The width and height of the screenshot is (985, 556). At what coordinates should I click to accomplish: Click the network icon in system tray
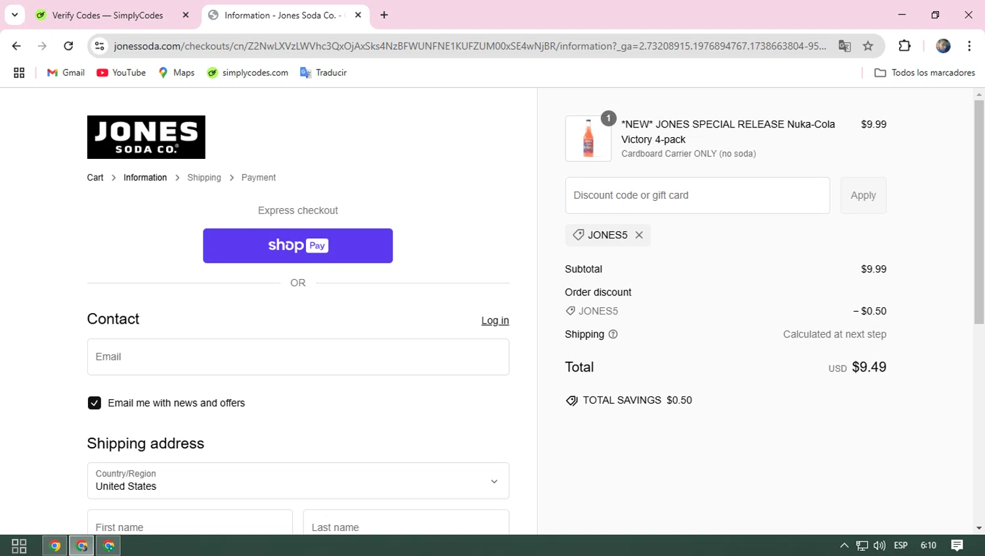click(x=862, y=545)
